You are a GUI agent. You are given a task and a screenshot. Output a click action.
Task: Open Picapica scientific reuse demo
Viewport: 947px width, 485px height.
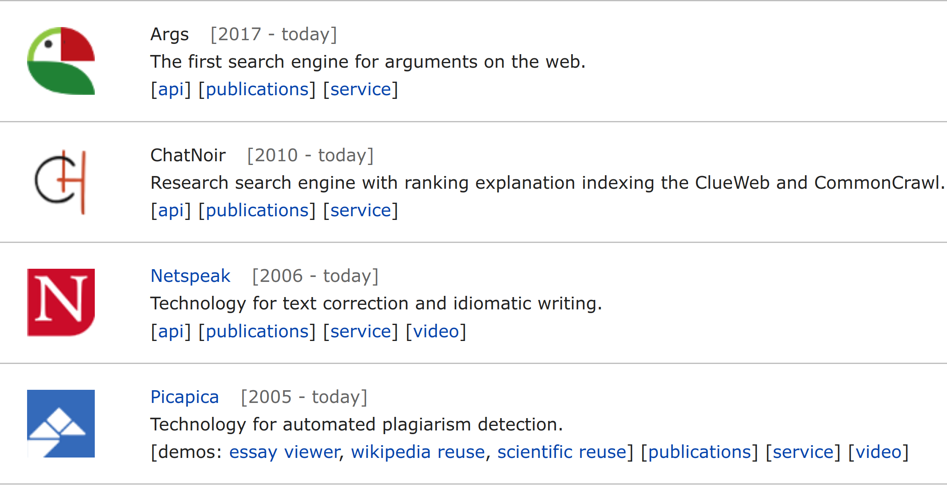pyautogui.click(x=562, y=452)
